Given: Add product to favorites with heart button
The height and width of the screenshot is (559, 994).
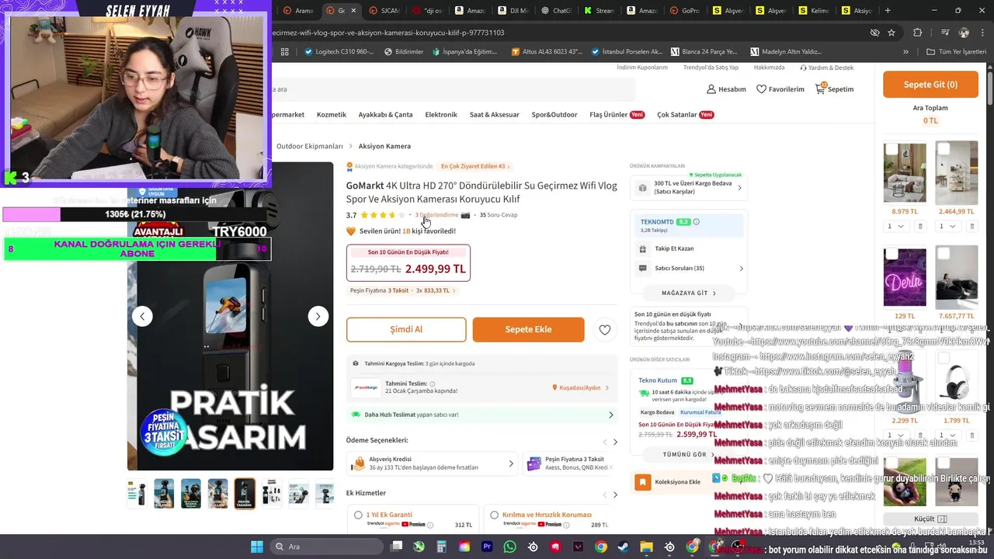Looking at the screenshot, I should click(x=605, y=330).
